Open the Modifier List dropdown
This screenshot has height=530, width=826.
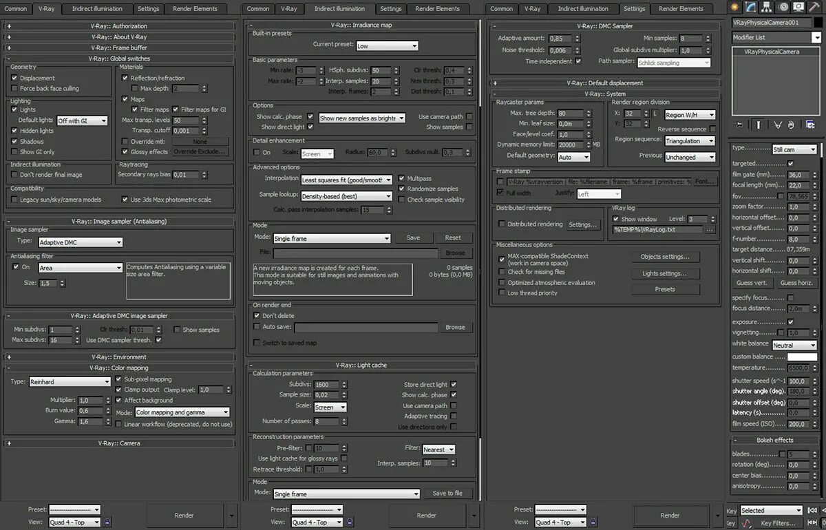(776, 37)
